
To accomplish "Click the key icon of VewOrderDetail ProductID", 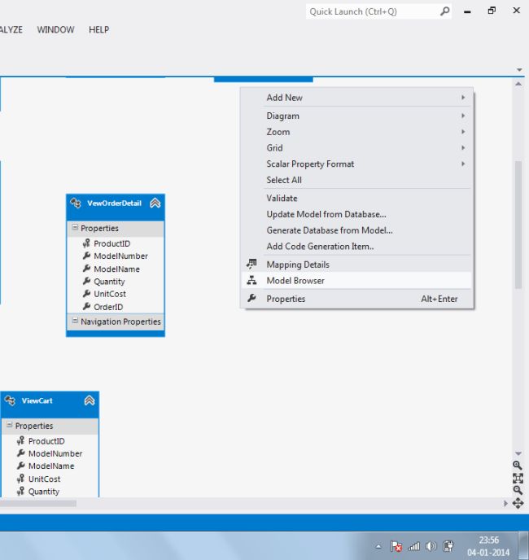I will (86, 243).
